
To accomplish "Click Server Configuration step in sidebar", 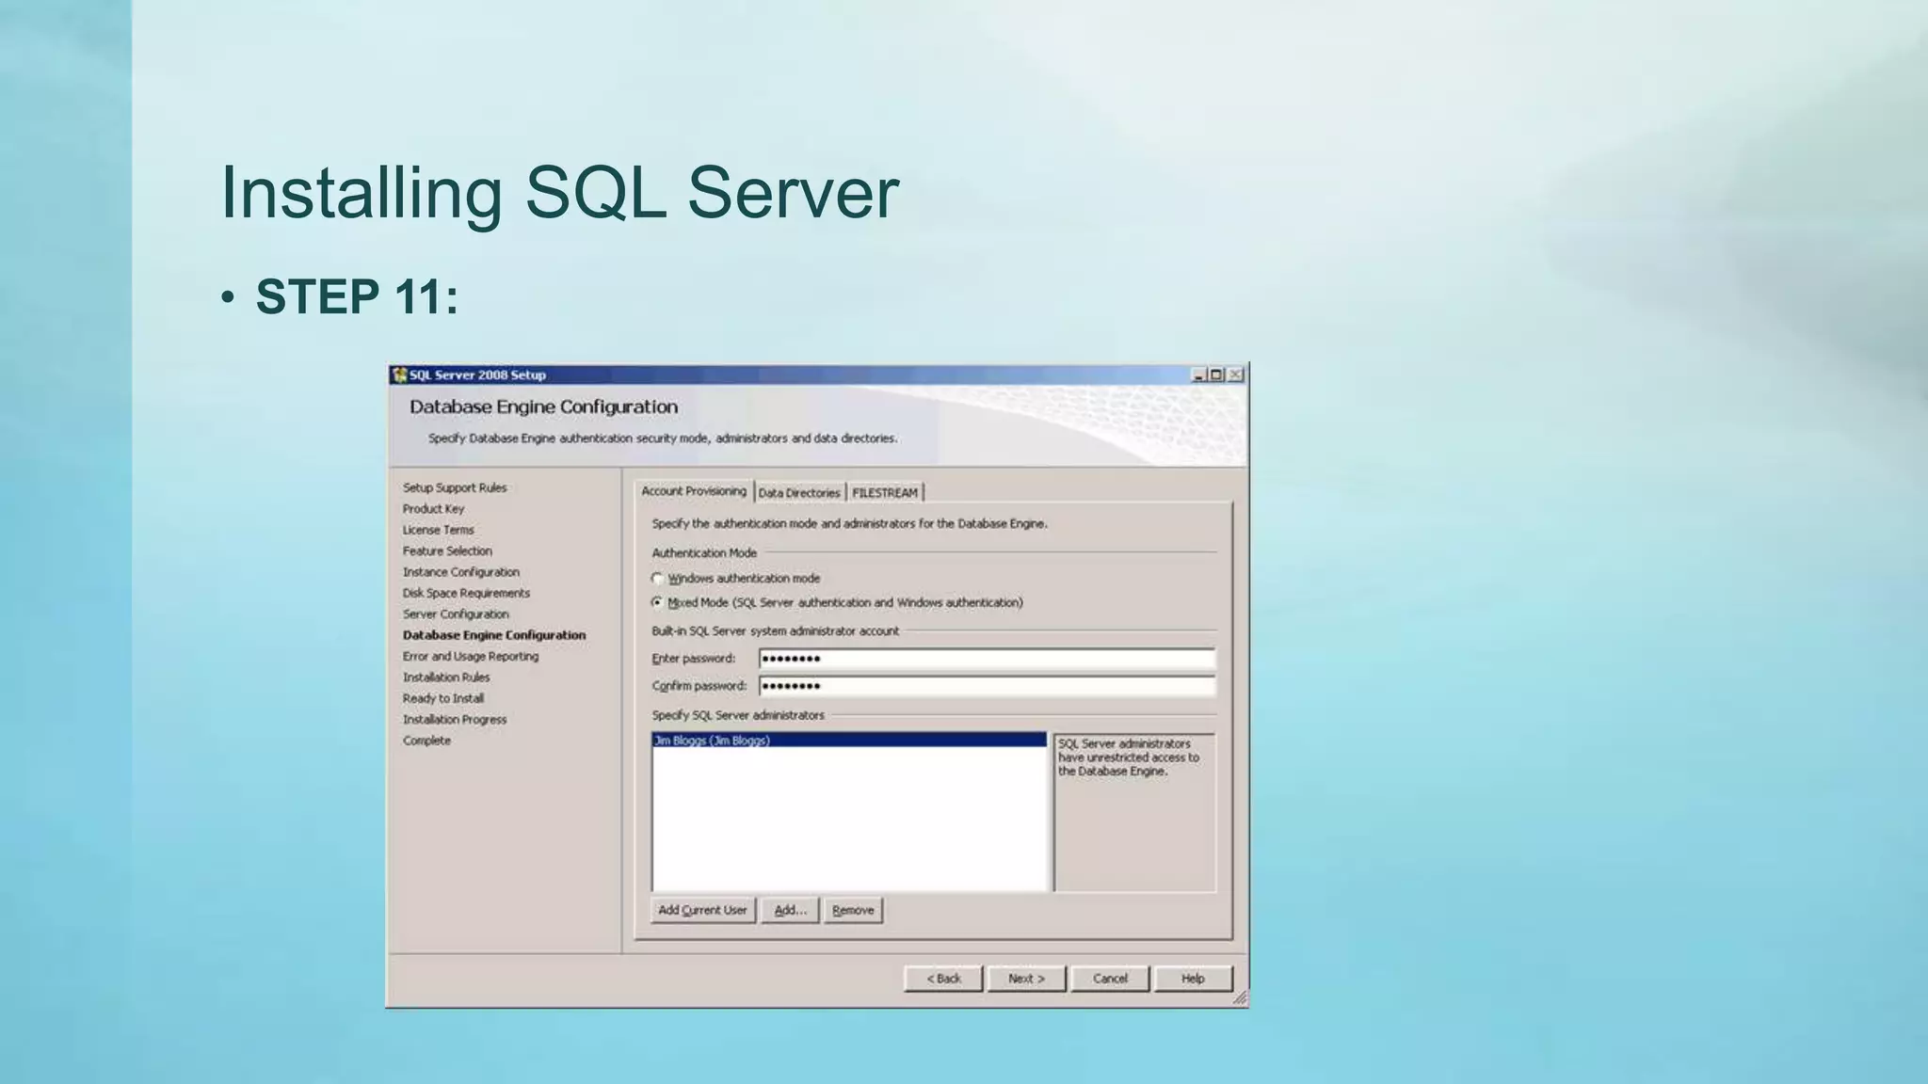I will point(456,614).
